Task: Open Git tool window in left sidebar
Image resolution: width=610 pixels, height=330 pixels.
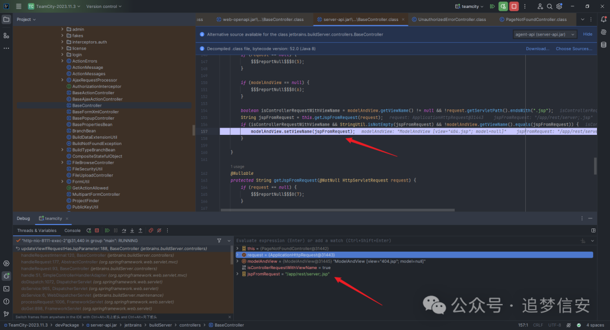Action: click(x=6, y=314)
